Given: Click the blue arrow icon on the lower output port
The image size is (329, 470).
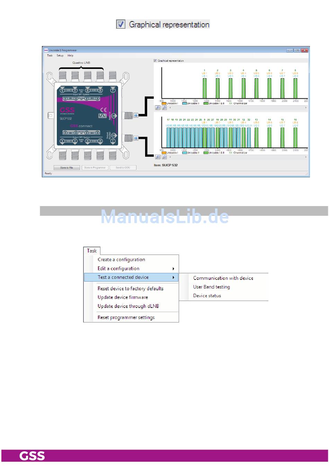Looking at the screenshot, I should 136,138.
